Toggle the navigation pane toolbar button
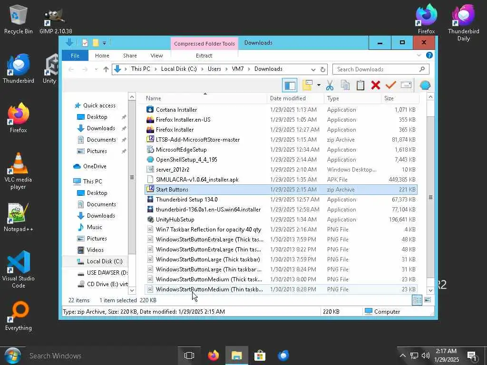This screenshot has width=487, height=365. [x=290, y=85]
